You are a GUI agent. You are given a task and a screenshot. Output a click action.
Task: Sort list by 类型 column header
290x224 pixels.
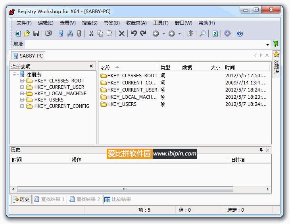point(169,67)
